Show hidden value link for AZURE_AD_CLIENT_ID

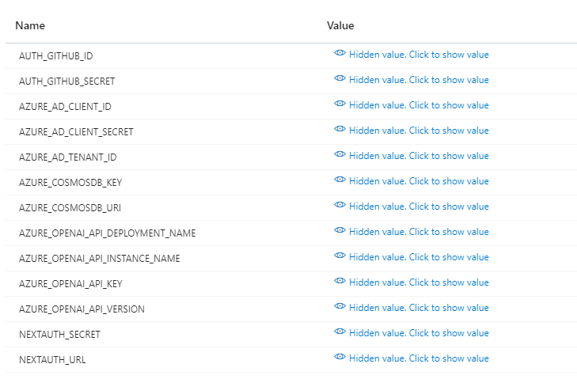click(x=419, y=105)
